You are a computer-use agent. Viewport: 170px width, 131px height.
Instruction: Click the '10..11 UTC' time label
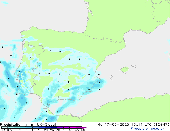(141, 125)
